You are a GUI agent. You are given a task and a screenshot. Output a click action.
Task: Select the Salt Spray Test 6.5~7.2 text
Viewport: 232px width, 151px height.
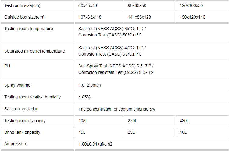pyautogui.click(x=116, y=66)
